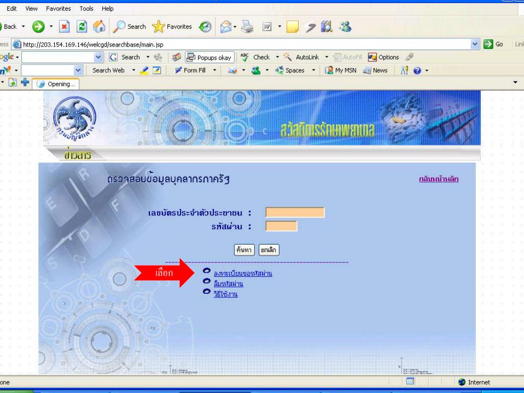The image size is (524, 393).
Task: Click the ข่าวสาร news tab
Action: [x=78, y=155]
